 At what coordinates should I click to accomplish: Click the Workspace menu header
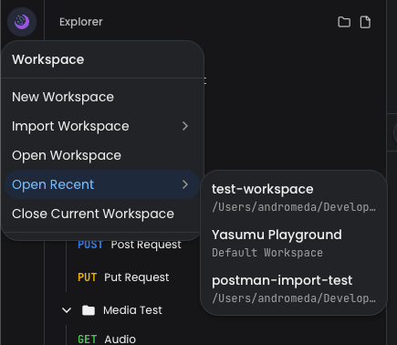(x=47, y=59)
